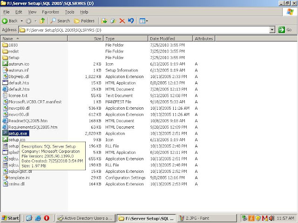
Task: Switch to 2.JPG - Paint taskbar window
Action: [x=207, y=218]
